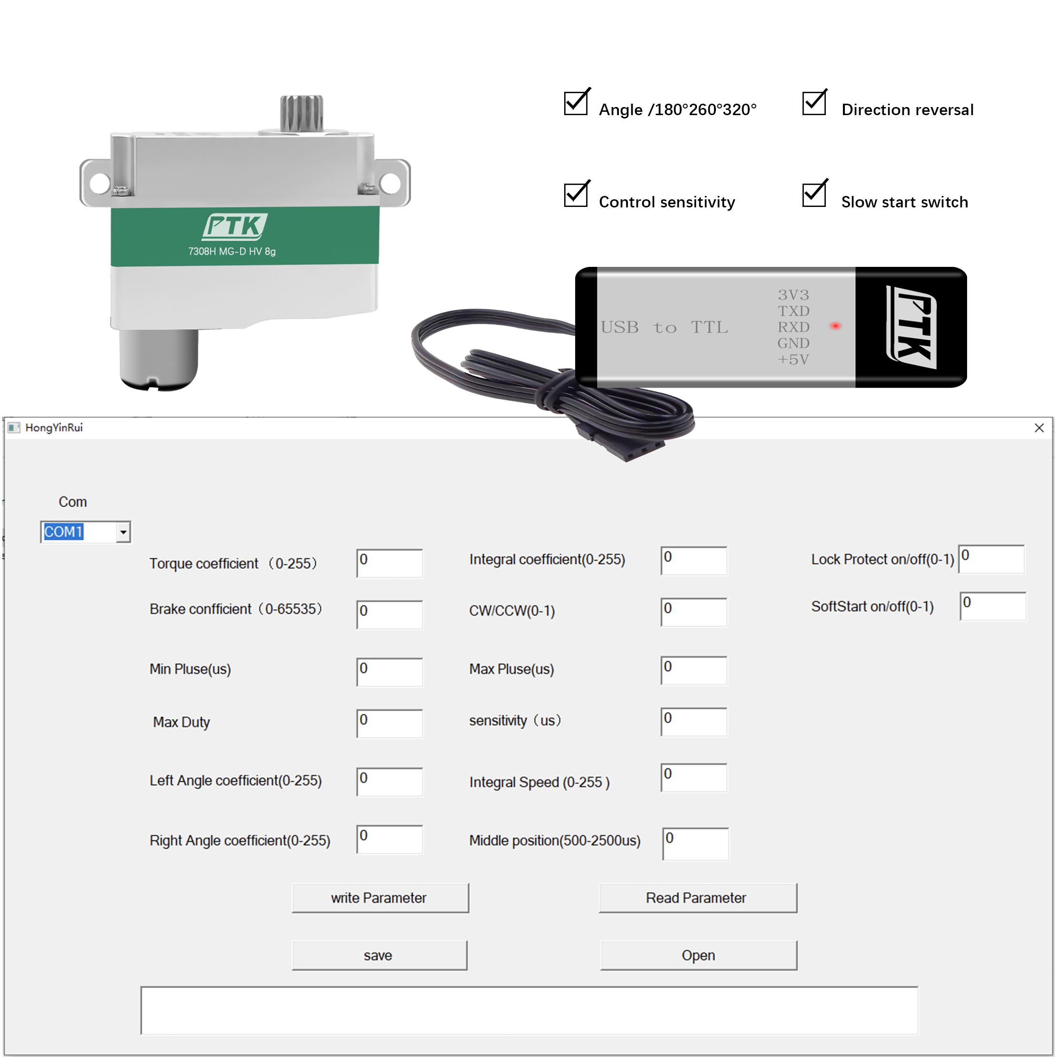Viewport: 1057px width, 1057px height.
Task: Click the 'Brake conficient (0-65535)' label
Action: [x=236, y=609]
